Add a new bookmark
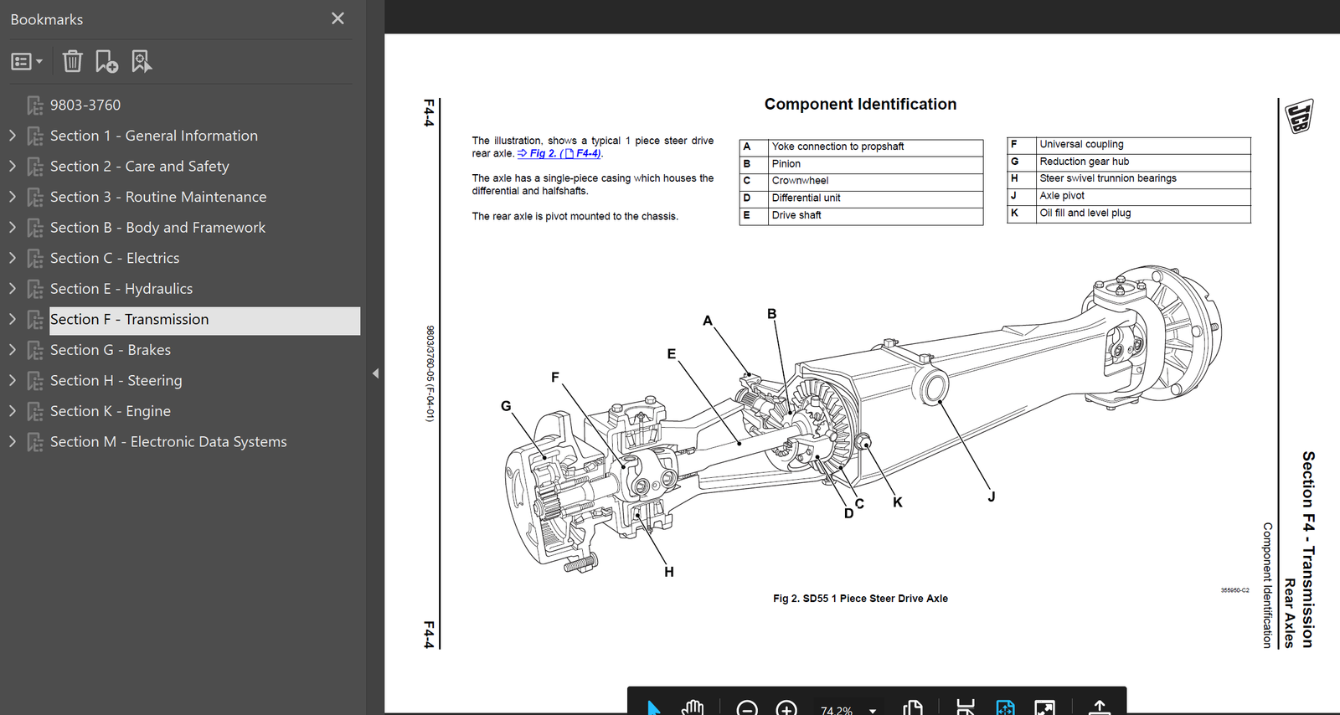The height and width of the screenshot is (715, 1340). click(x=106, y=61)
